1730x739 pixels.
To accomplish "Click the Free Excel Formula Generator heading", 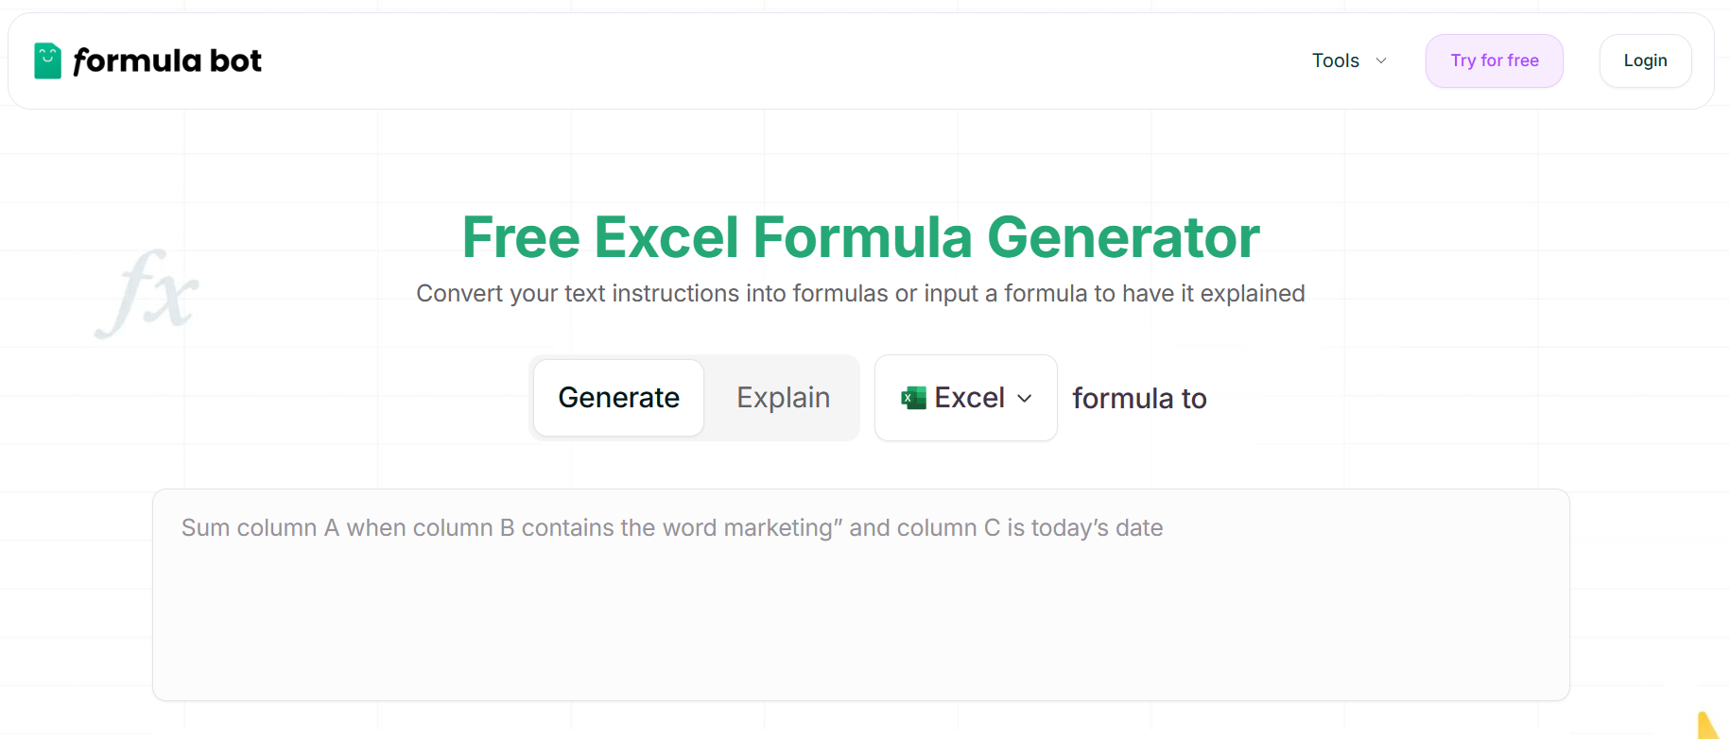I will click(x=859, y=237).
